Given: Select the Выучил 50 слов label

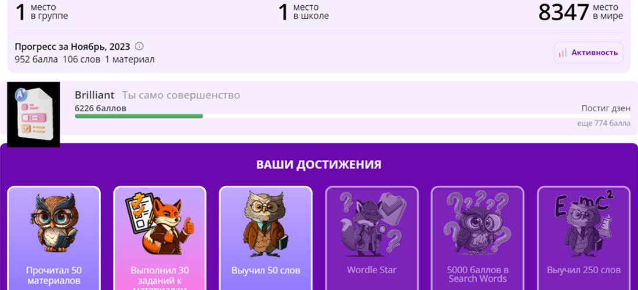Looking at the screenshot, I should click(x=266, y=270).
